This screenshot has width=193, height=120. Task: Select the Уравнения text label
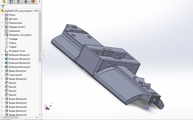[x=14, y=31]
